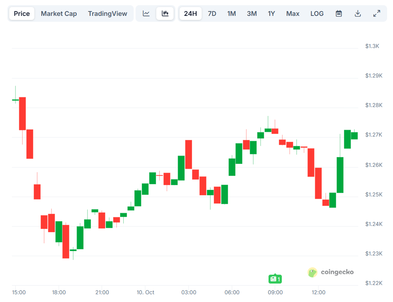Select the 1M time range

click(x=232, y=13)
